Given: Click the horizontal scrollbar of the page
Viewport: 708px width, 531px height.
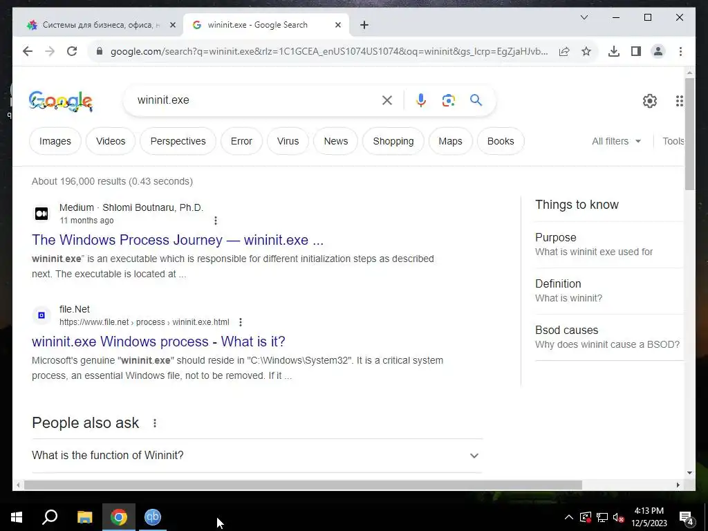Looking at the screenshot, I should point(303,485).
